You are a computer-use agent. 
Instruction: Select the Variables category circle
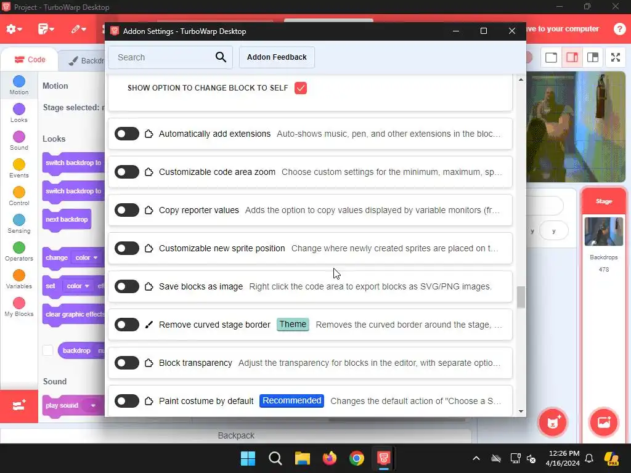click(19, 275)
